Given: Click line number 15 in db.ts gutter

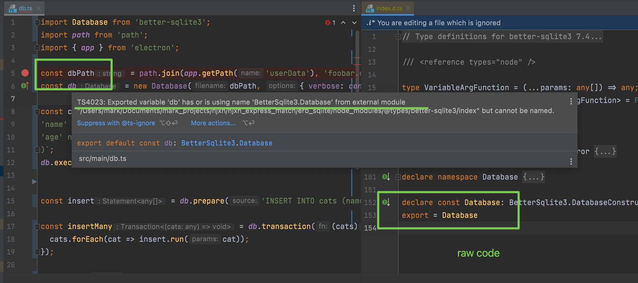Looking at the screenshot, I should point(11,201).
